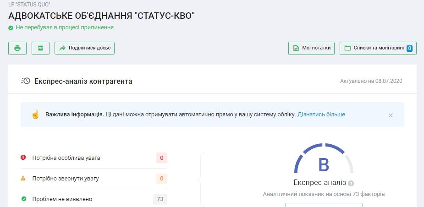424x207 pixels.
Task: Click the Не перебуває в процесі припинення status
Action: [65, 27]
